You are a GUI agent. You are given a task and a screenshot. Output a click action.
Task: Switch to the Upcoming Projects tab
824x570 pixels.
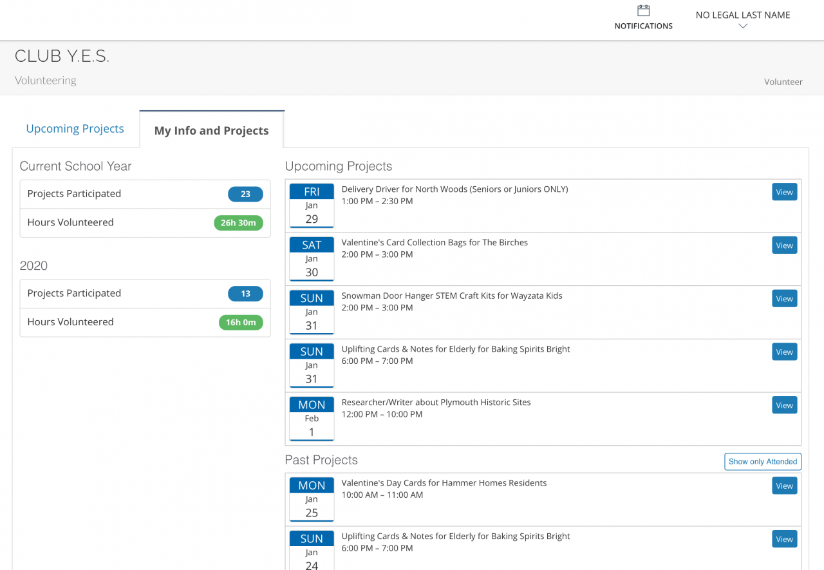coord(75,129)
